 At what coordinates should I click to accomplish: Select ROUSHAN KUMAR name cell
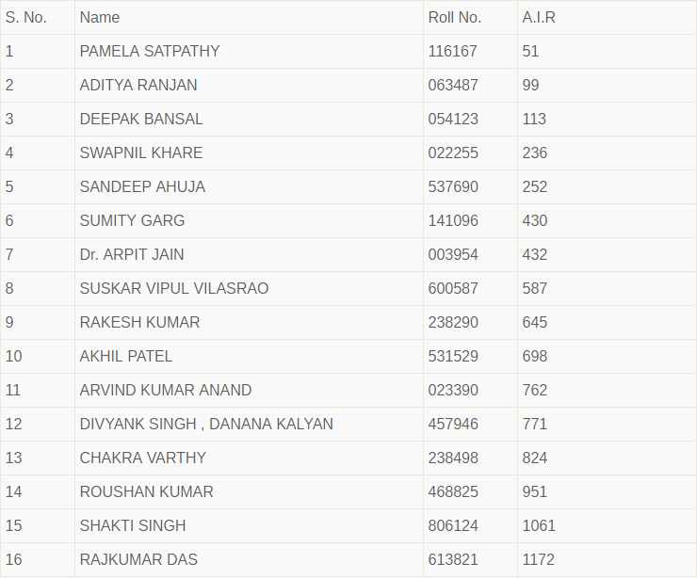pyautogui.click(x=147, y=491)
